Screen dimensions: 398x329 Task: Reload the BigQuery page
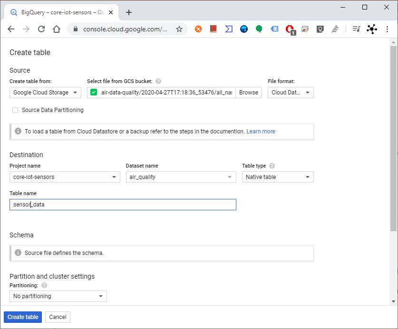[x=41, y=29]
